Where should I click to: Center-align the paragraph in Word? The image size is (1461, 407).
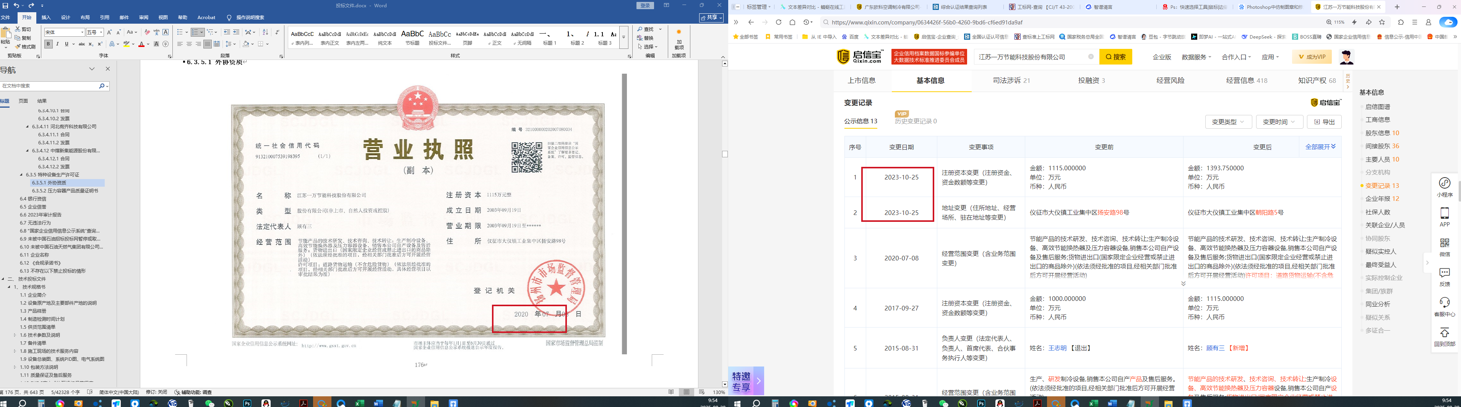[x=189, y=44]
